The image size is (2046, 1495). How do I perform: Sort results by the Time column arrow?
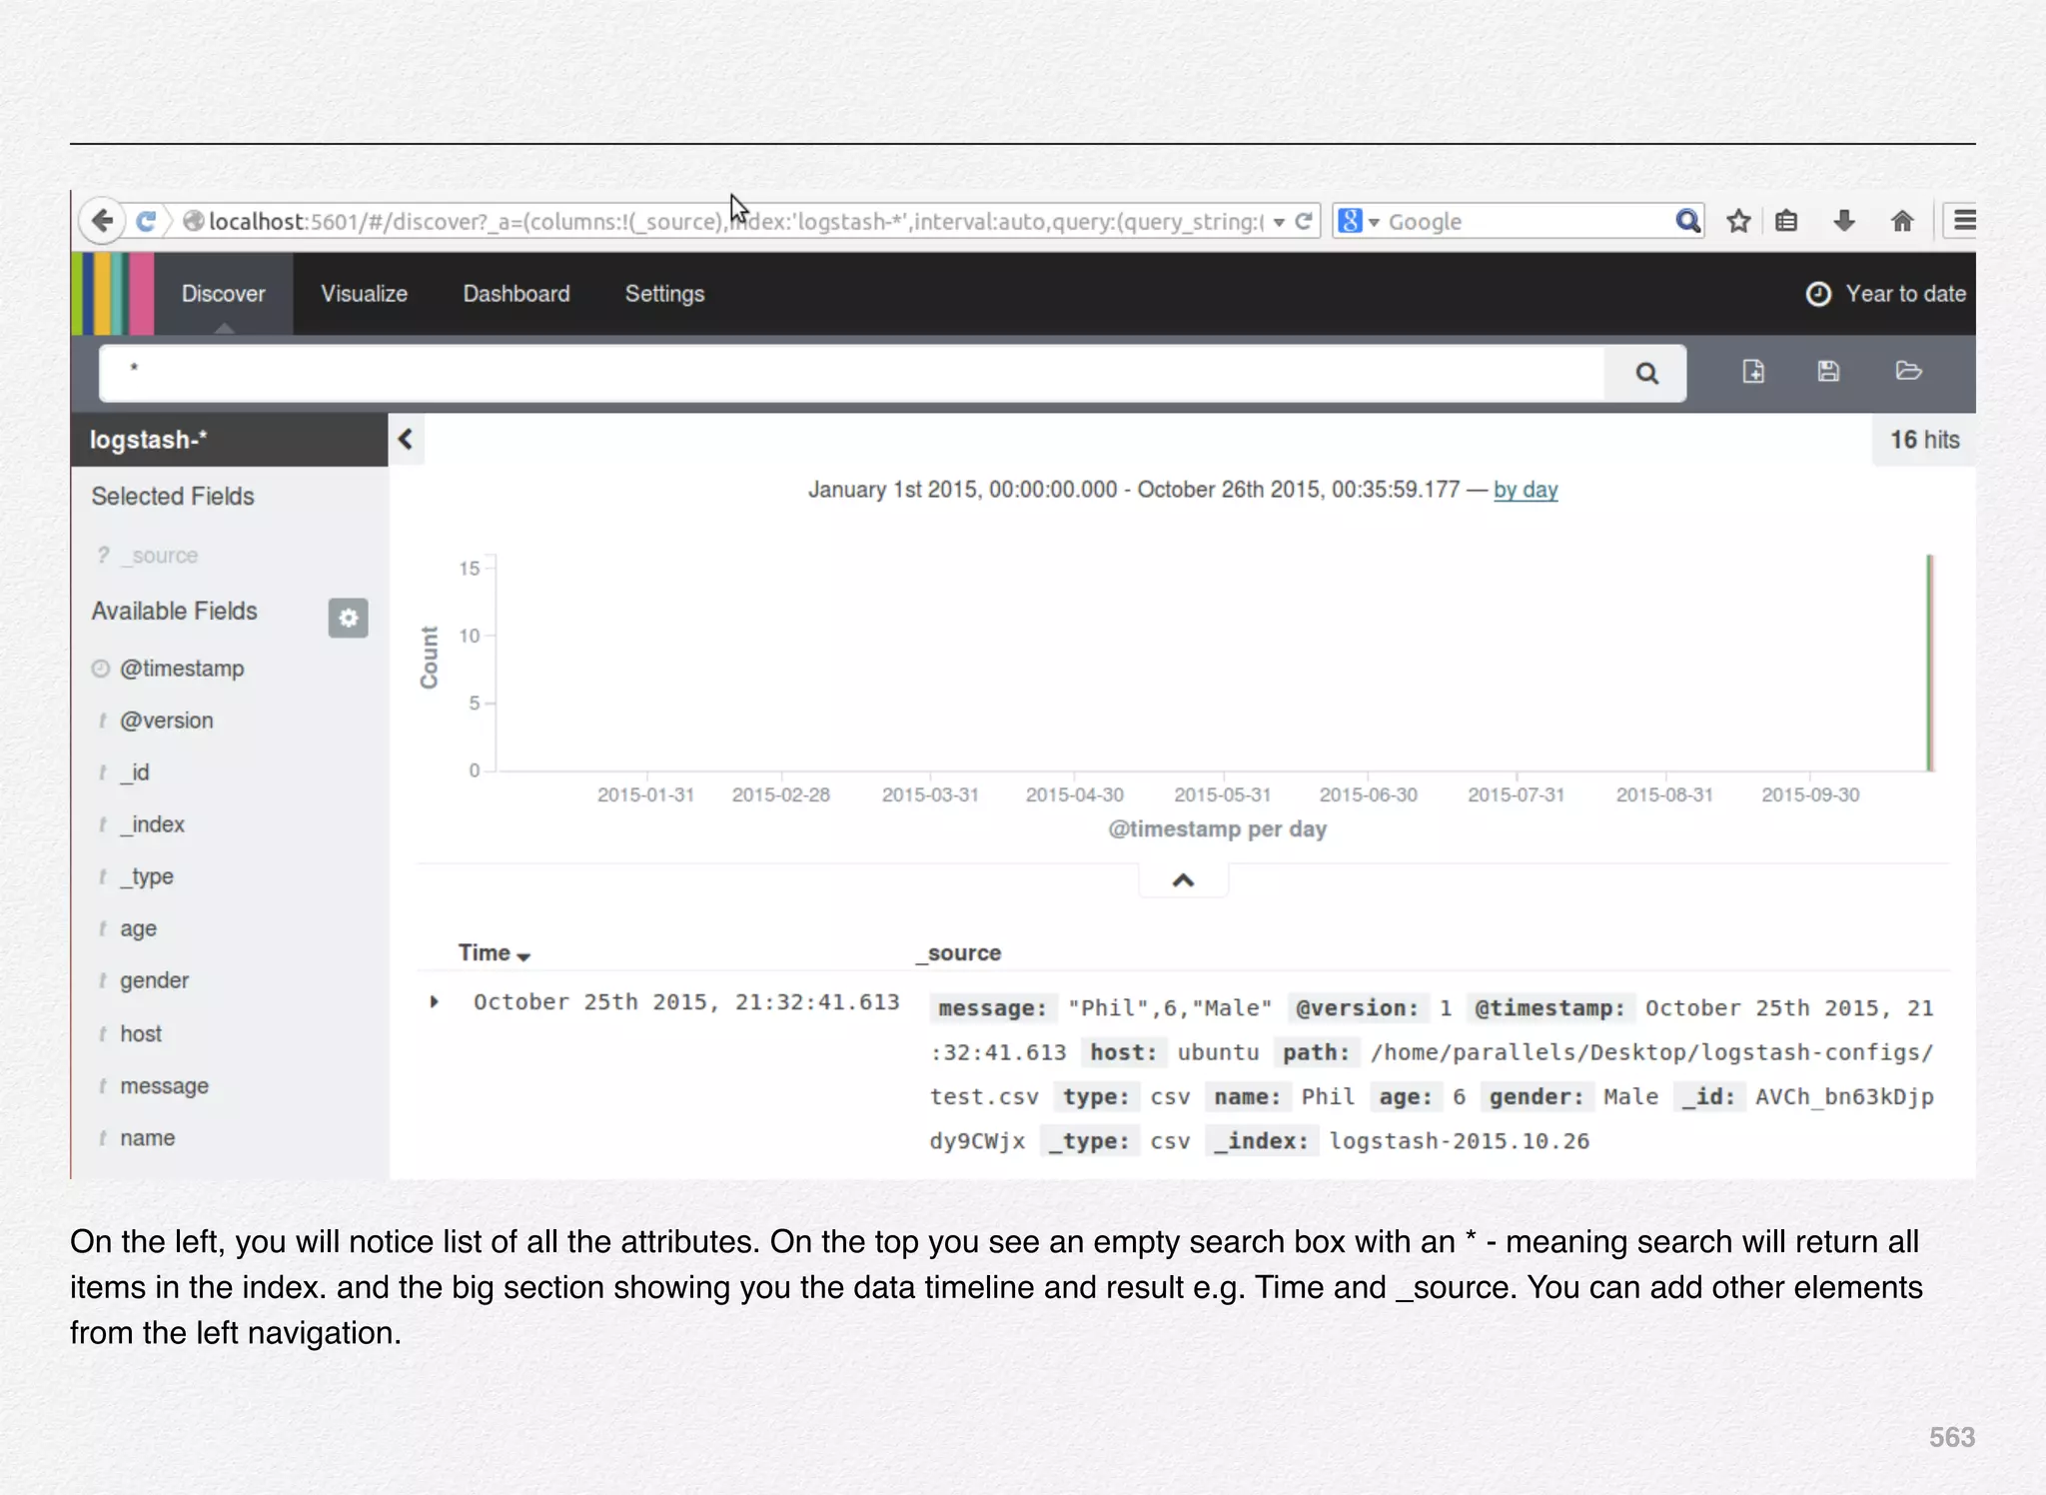pyautogui.click(x=523, y=956)
